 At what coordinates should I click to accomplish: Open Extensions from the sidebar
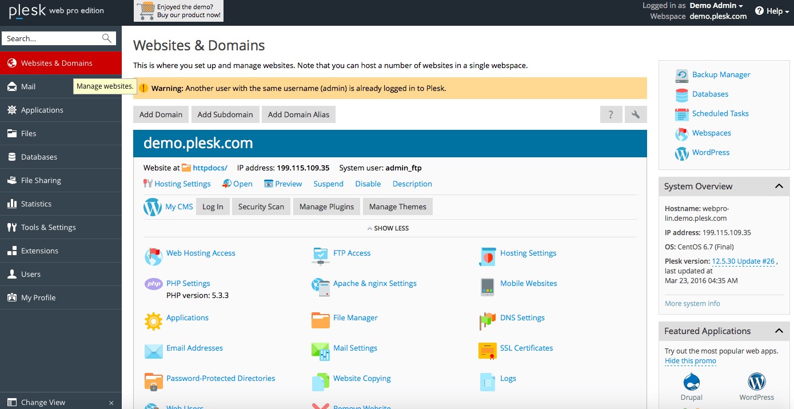[x=39, y=251]
